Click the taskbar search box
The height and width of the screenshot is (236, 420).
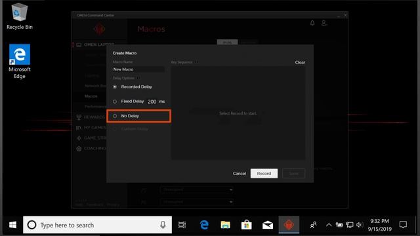pyautogui.click(x=98, y=225)
